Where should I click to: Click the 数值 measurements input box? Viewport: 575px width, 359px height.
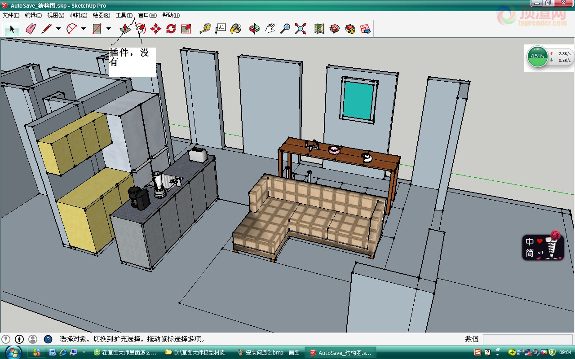(x=527, y=340)
